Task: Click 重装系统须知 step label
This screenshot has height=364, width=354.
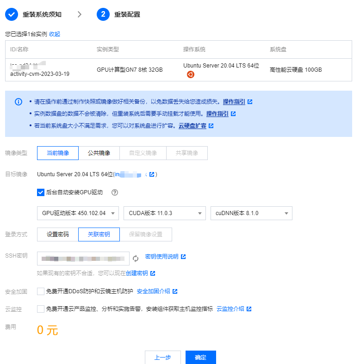Action: [42, 15]
